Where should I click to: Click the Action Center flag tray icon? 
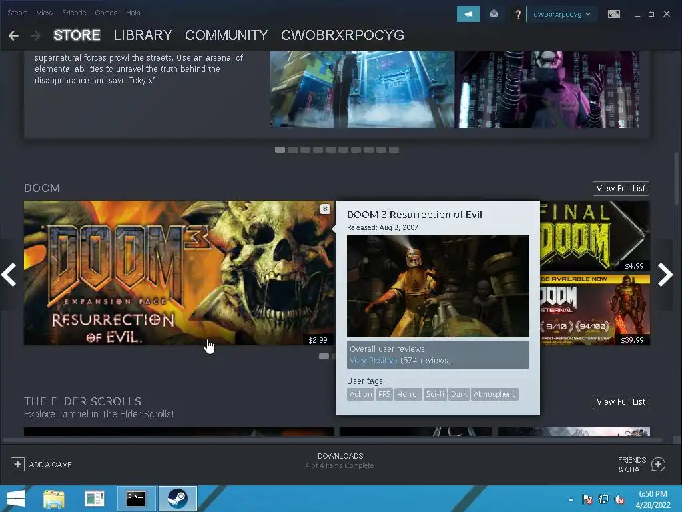click(587, 499)
